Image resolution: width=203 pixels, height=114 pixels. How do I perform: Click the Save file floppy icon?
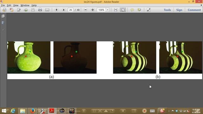(x=33, y=10)
